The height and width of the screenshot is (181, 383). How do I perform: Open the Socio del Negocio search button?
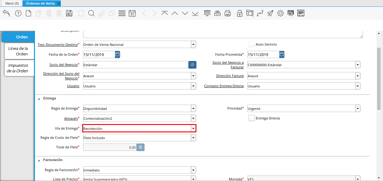[192, 65]
